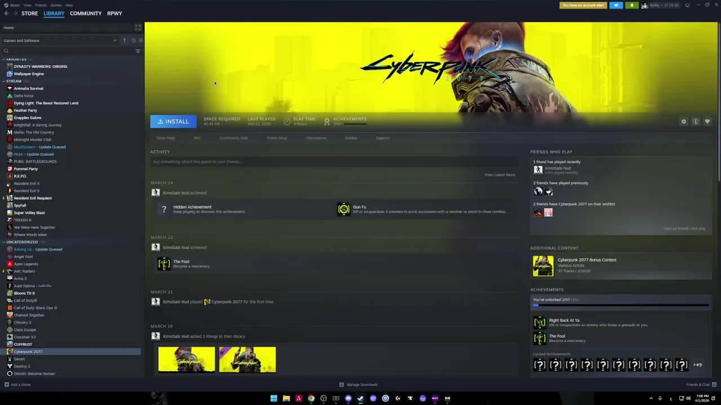Open the Guides link

351,138
